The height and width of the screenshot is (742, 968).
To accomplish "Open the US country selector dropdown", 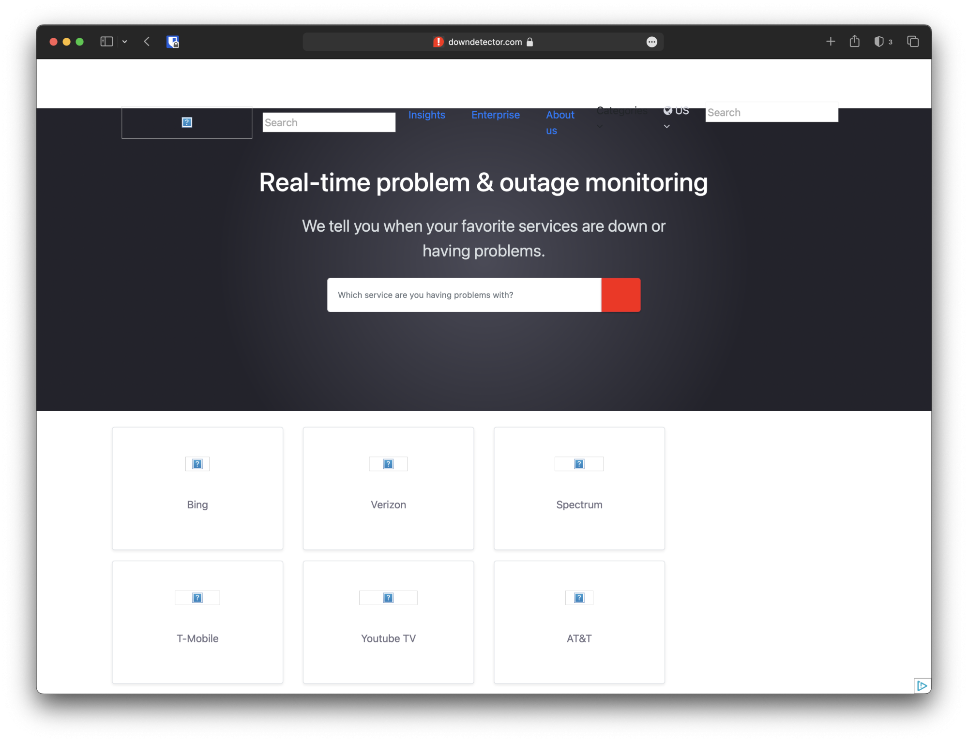I will point(676,111).
